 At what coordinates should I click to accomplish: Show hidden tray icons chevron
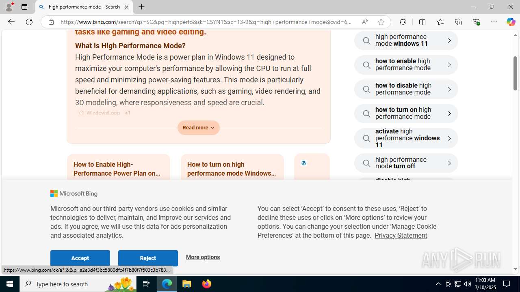click(438, 284)
